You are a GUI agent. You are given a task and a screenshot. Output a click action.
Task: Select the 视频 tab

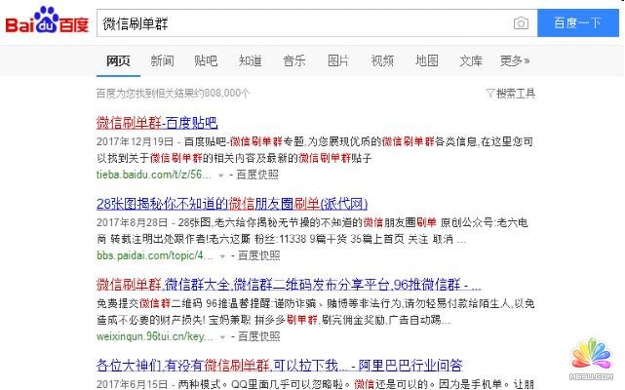point(382,60)
